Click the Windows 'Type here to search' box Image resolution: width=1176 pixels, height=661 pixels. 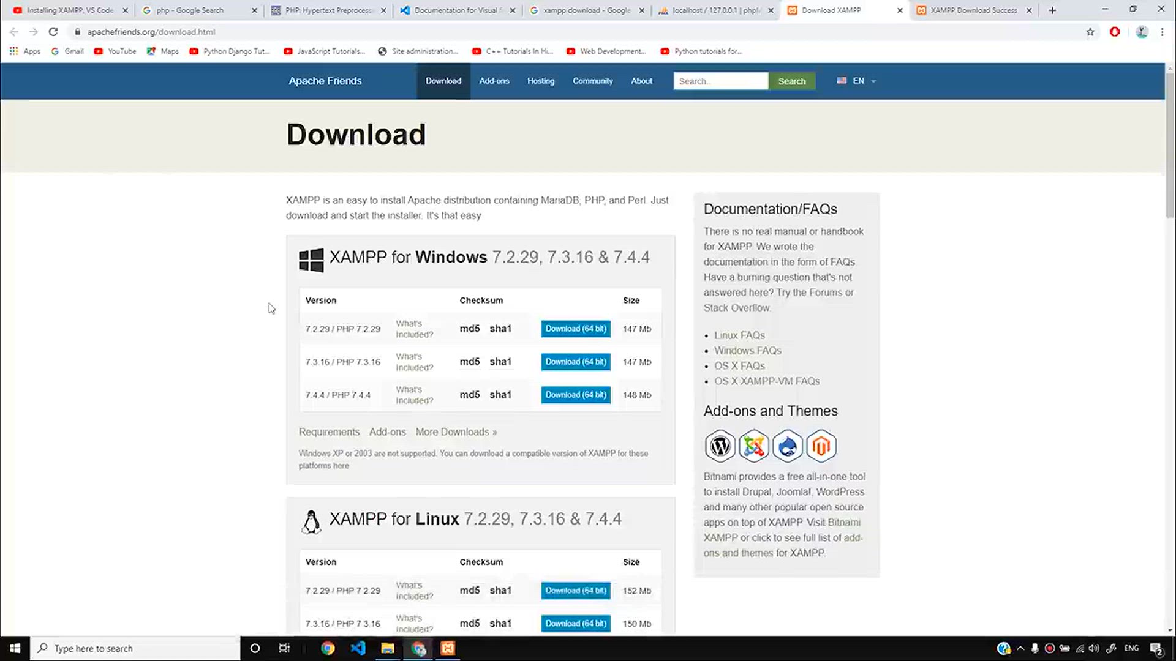click(135, 648)
